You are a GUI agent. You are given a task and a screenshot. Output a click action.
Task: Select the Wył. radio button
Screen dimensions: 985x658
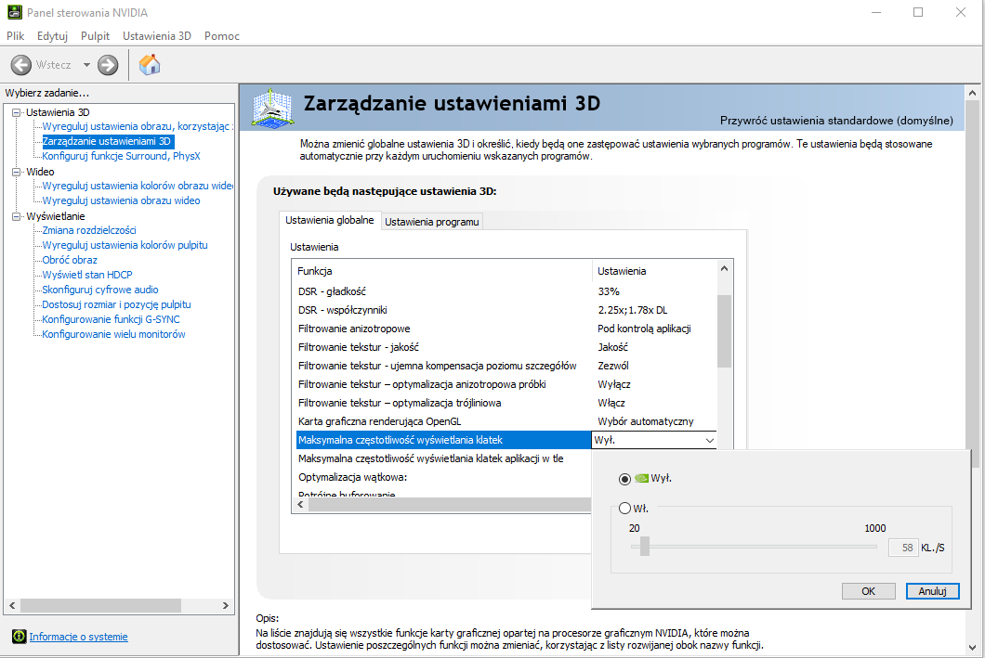tap(624, 479)
